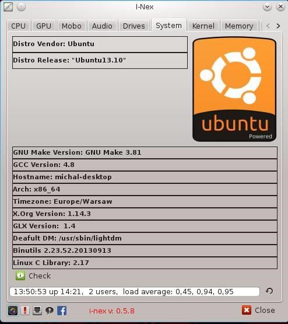Viewport: 288px width, 324px height.
Task: Click the red exclamation mark icon
Action: click(25, 311)
